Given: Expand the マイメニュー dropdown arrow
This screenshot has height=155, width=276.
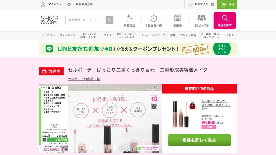Looking at the screenshot, I should point(69,4).
